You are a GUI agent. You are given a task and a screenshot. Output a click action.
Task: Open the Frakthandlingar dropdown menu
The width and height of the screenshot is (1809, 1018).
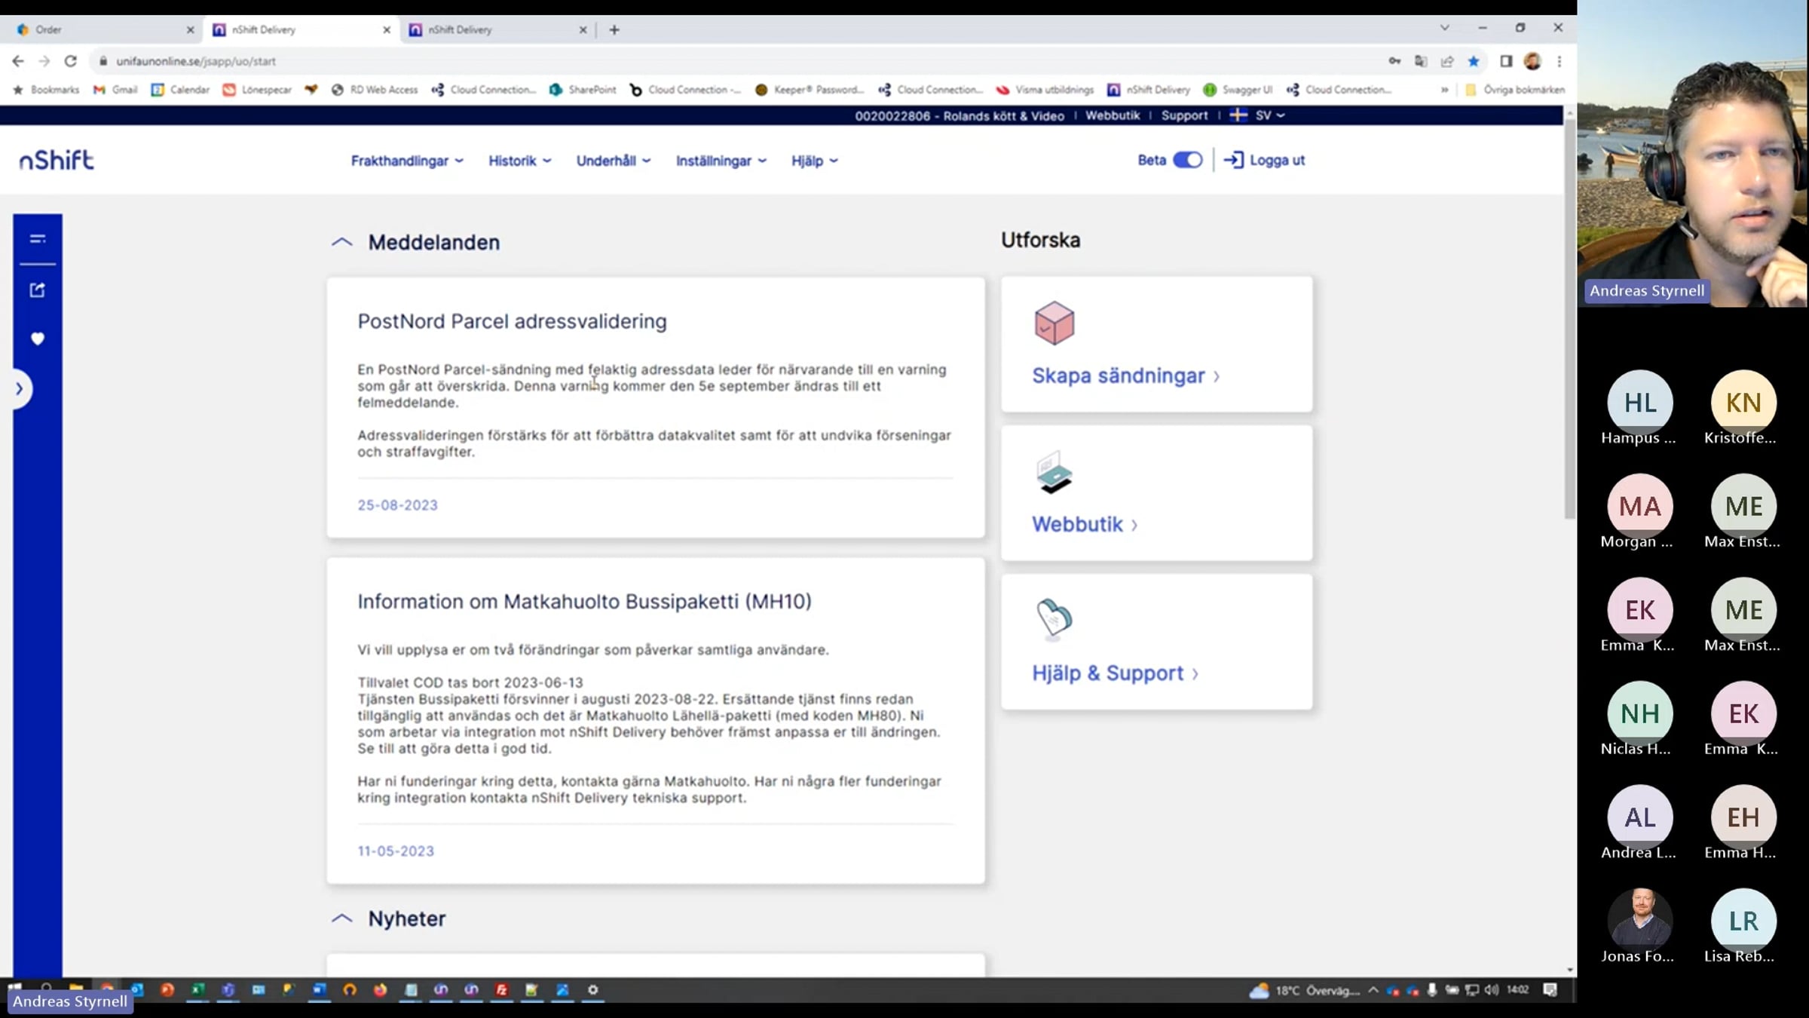click(407, 161)
